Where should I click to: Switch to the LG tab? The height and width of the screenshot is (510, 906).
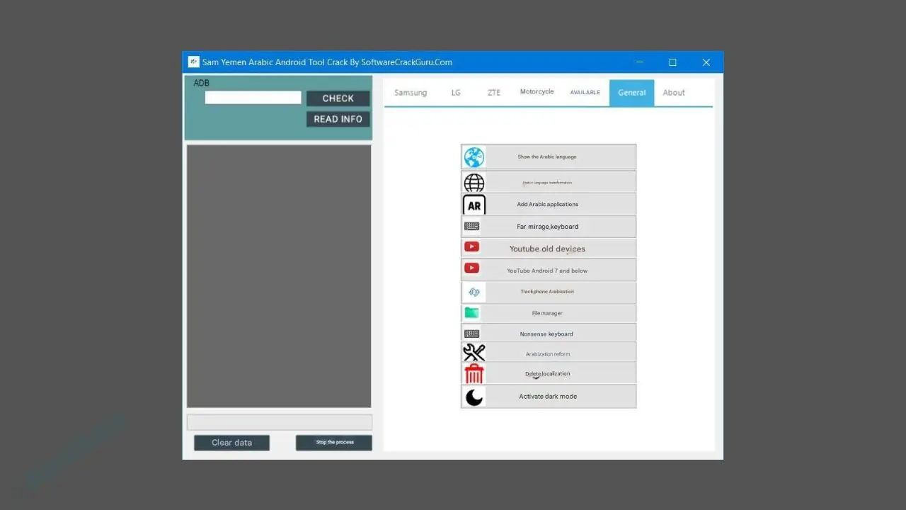pos(456,93)
